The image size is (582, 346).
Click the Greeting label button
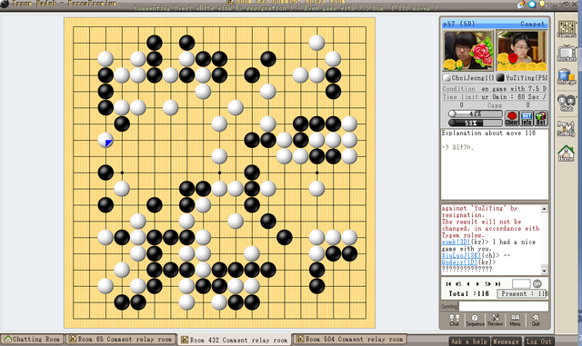[449, 306]
